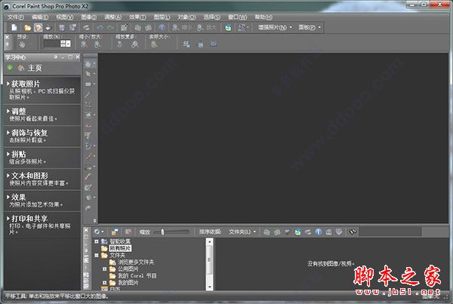Select the 所有照片 tree item
The image size is (453, 304).
pyautogui.click(x=120, y=248)
